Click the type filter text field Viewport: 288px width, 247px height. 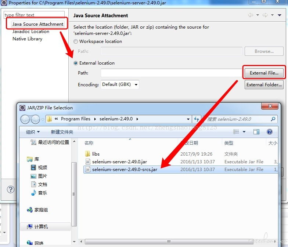(34, 15)
